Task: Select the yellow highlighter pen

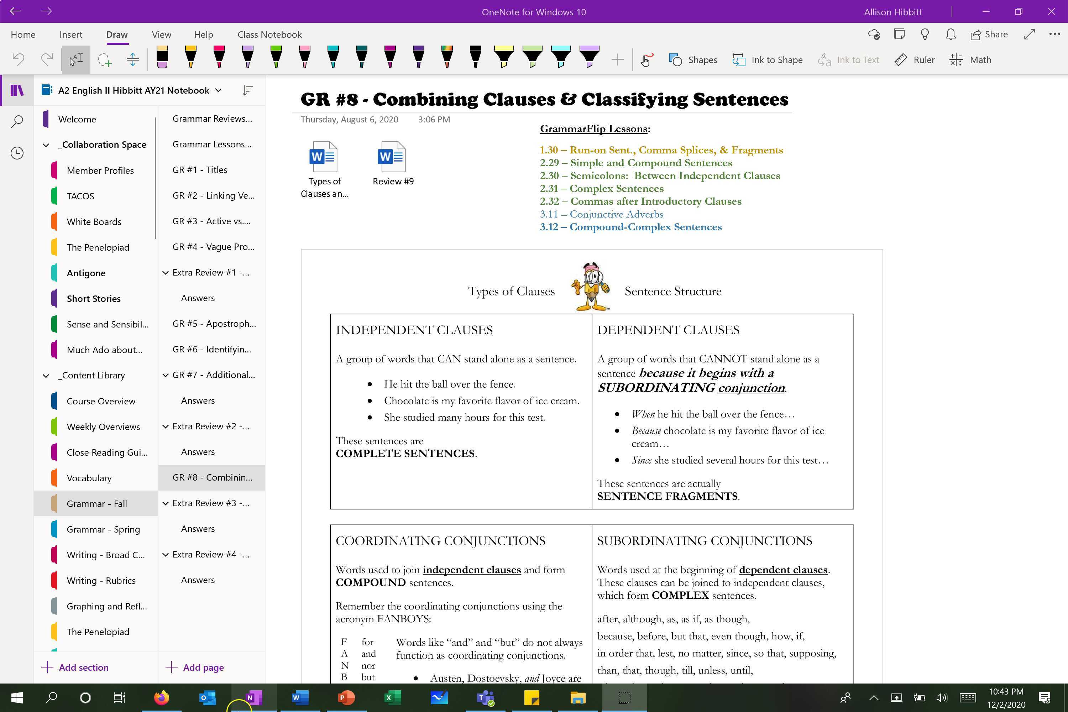Action: pyautogui.click(x=504, y=58)
